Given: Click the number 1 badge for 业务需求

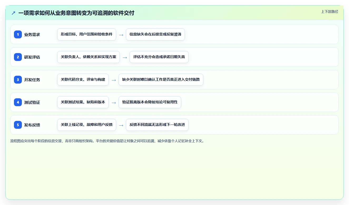Looking at the screenshot, I should (x=18, y=34).
